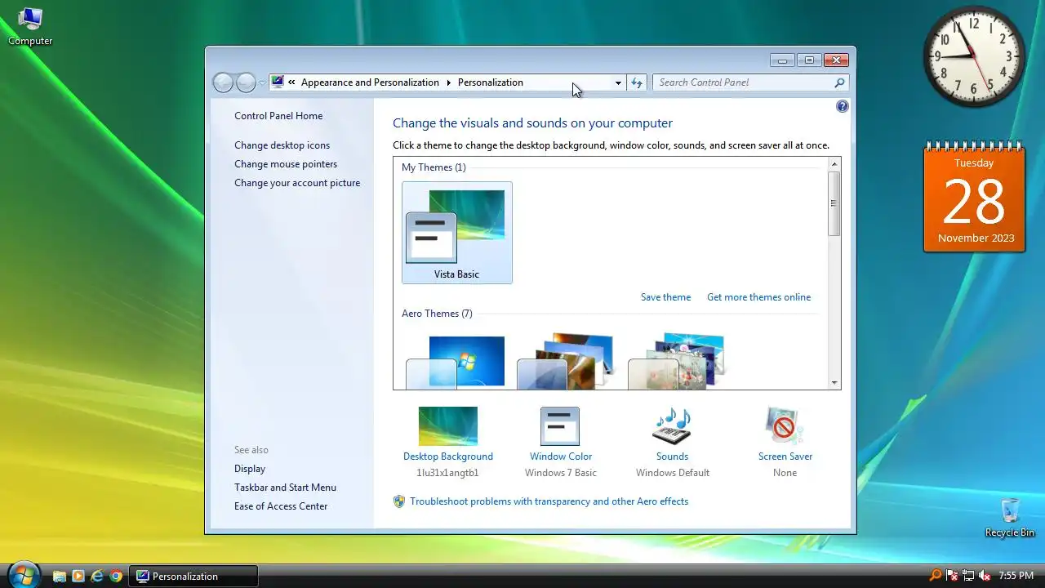Open Windows Explorer from taskbar

tap(60, 576)
